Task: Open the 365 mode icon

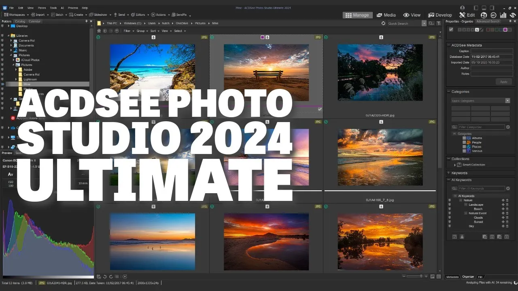Action: (494, 15)
